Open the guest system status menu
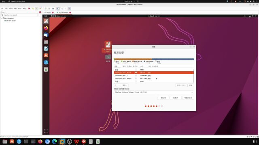Screen dimensions: 259x145 pyautogui.click(x=253, y=16)
